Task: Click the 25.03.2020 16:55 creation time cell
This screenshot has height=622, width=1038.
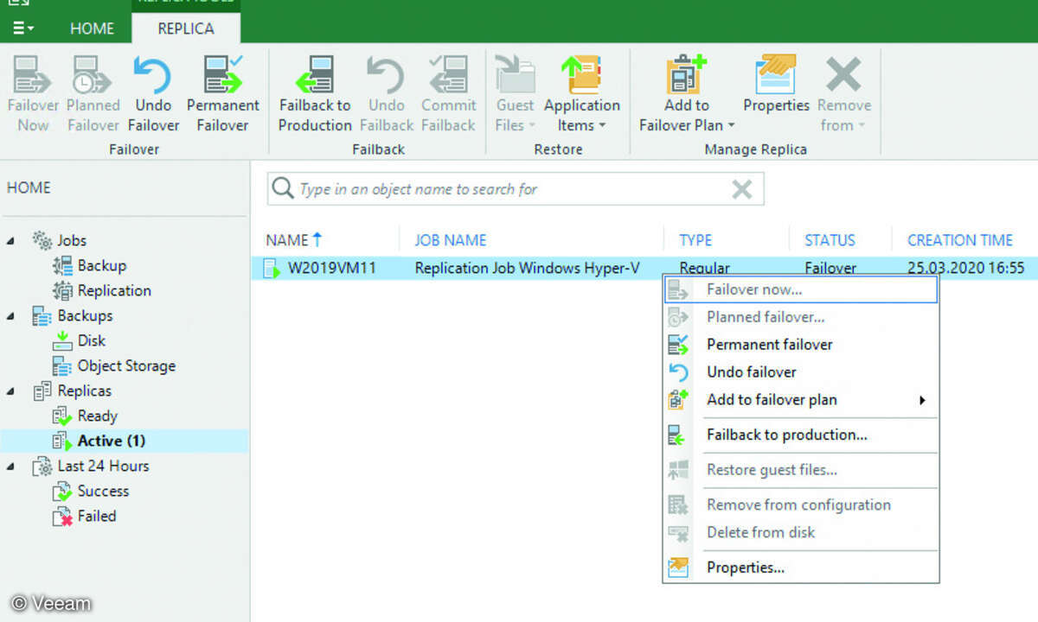Action: 965,268
